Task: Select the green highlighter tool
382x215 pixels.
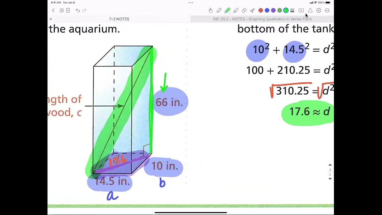Action: point(227,10)
